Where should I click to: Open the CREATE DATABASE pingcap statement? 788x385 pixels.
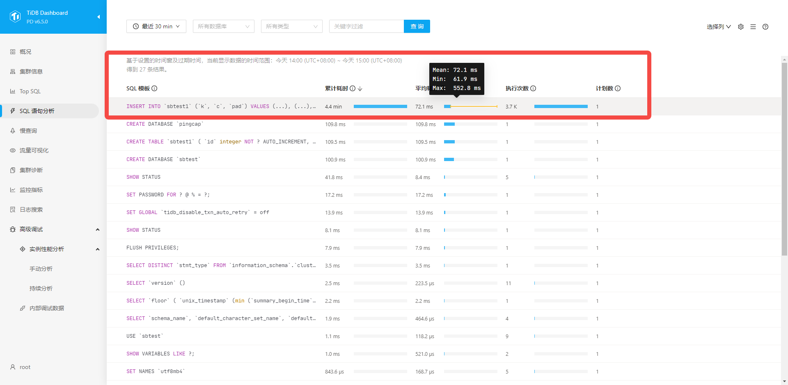tap(444, 124)
